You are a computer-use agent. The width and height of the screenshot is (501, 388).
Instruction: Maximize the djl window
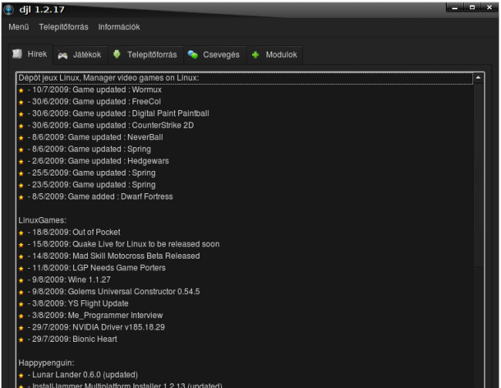click(472, 8)
